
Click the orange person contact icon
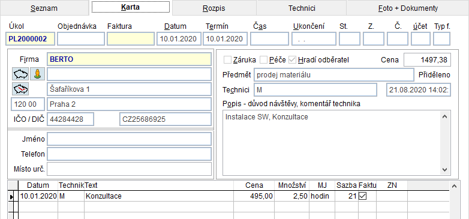pos(37,74)
